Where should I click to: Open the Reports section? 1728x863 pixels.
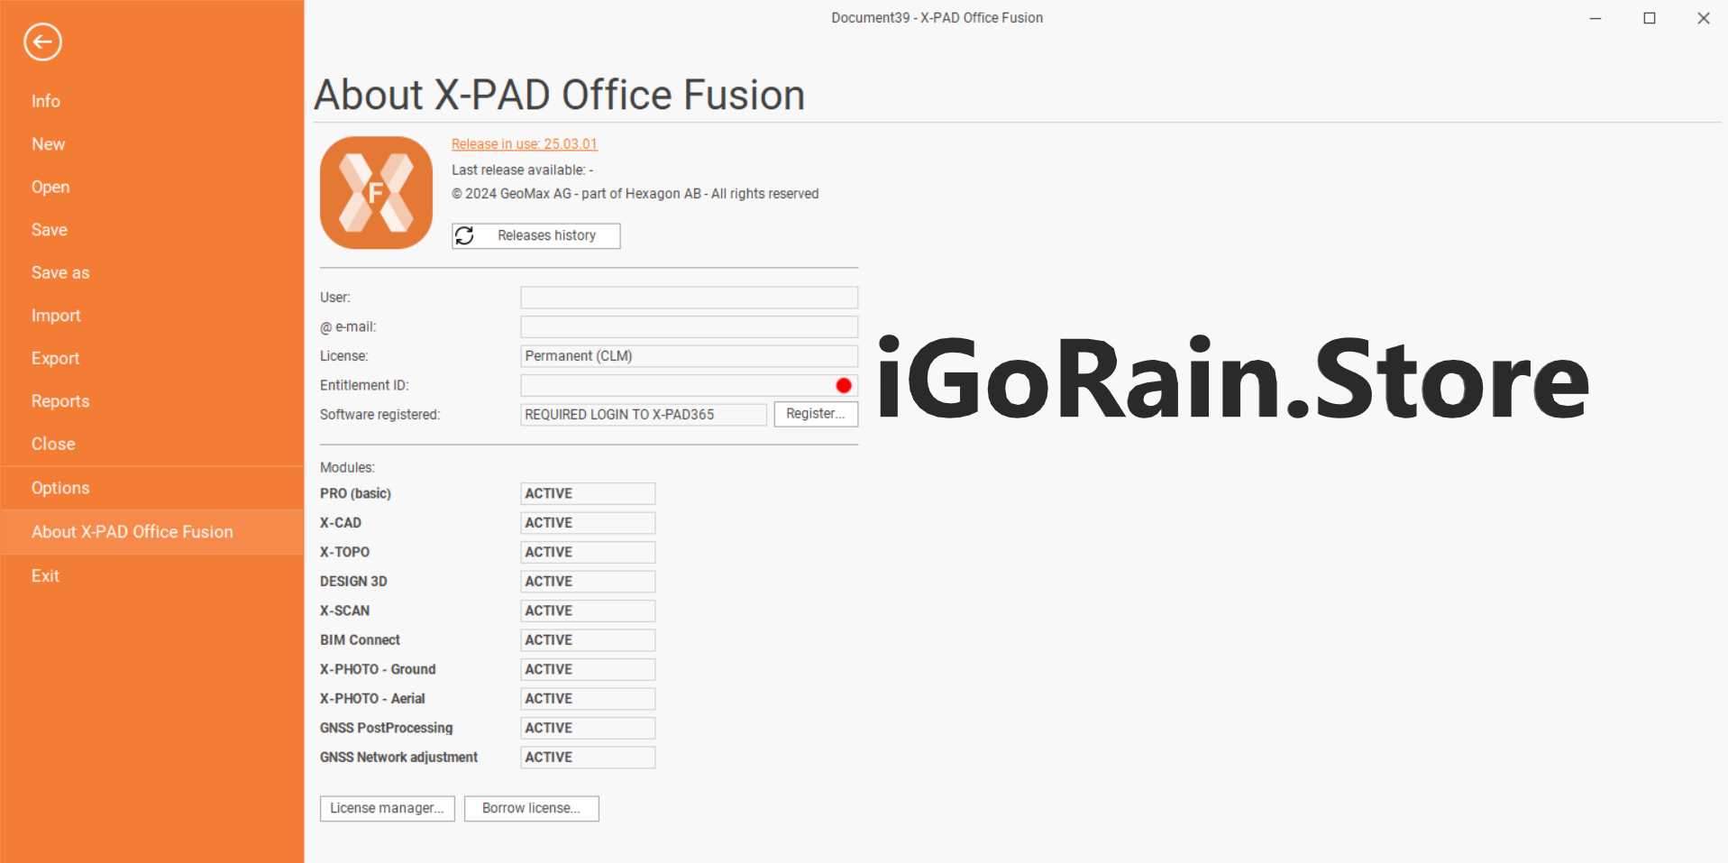(60, 400)
